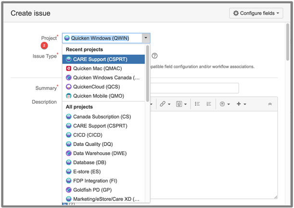The width and height of the screenshot is (294, 208).
Task: Open the Configure fields dropdown
Action: tap(257, 13)
